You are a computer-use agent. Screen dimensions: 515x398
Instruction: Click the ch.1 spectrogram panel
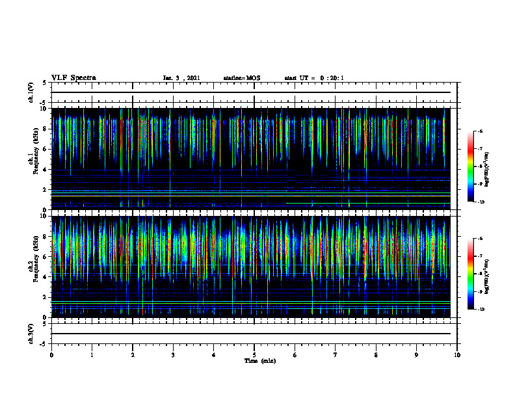tap(251, 159)
